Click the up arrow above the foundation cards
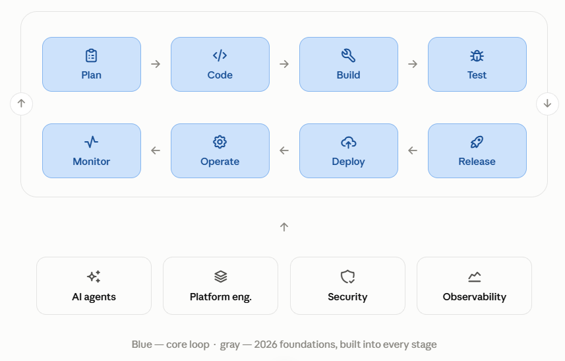The width and height of the screenshot is (565, 361). (284, 227)
